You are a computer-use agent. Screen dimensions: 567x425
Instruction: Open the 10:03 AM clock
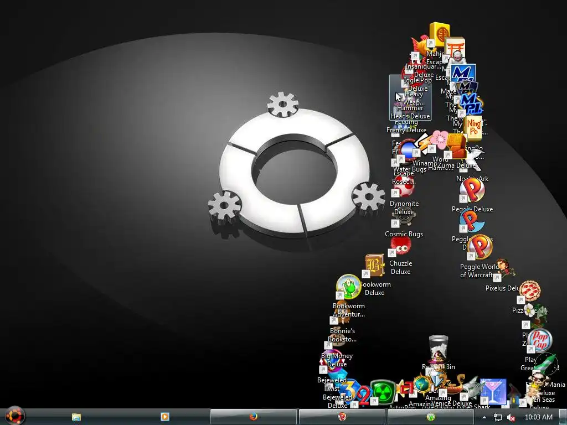click(538, 417)
